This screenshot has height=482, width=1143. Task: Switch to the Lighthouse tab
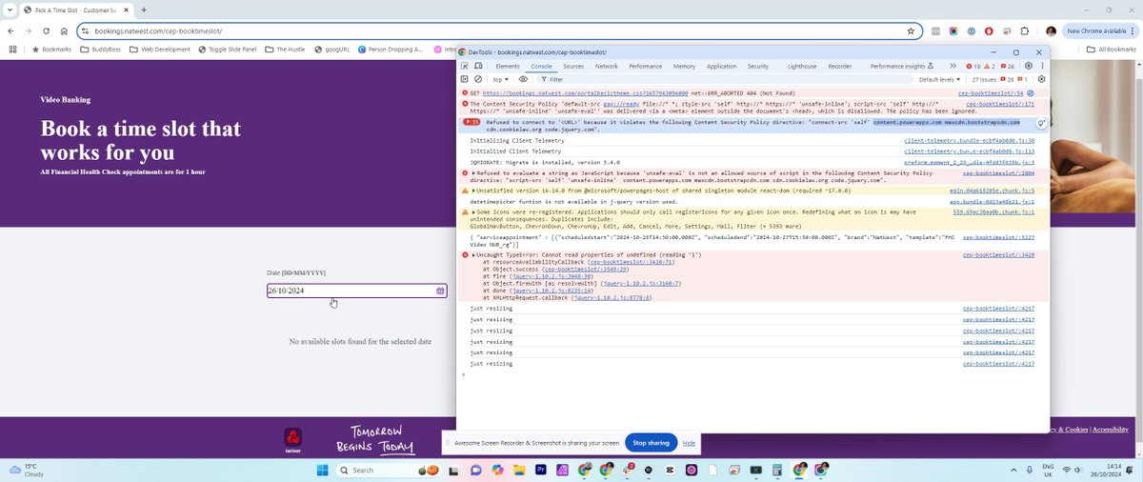pos(802,66)
